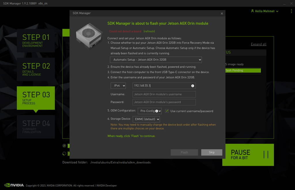The width and height of the screenshot is (295, 190).
Task: Click the info icon in IP address field
Action: tap(192, 86)
